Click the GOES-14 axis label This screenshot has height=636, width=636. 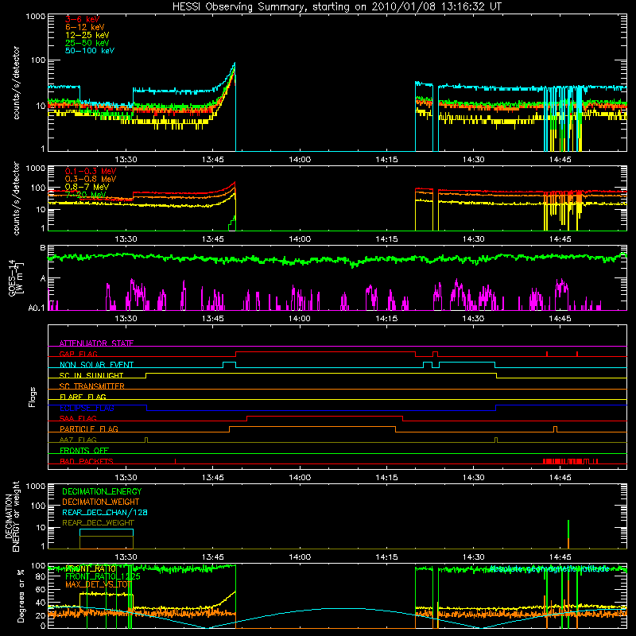click(x=14, y=278)
